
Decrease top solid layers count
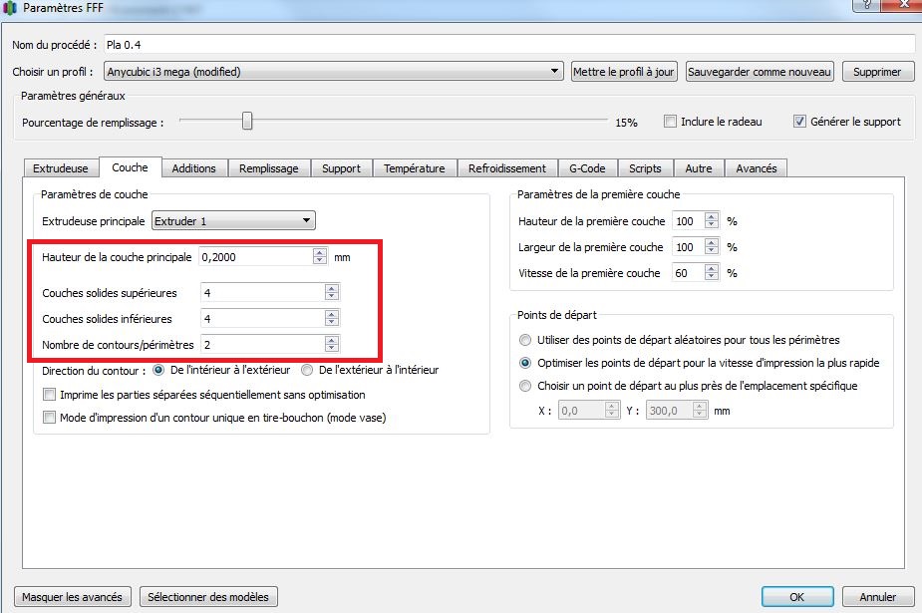click(x=332, y=296)
